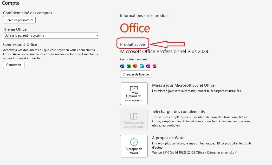Click the purple OneNote app icon
Image resolution: width=272 pixels, height=165 pixels.
point(148,66)
